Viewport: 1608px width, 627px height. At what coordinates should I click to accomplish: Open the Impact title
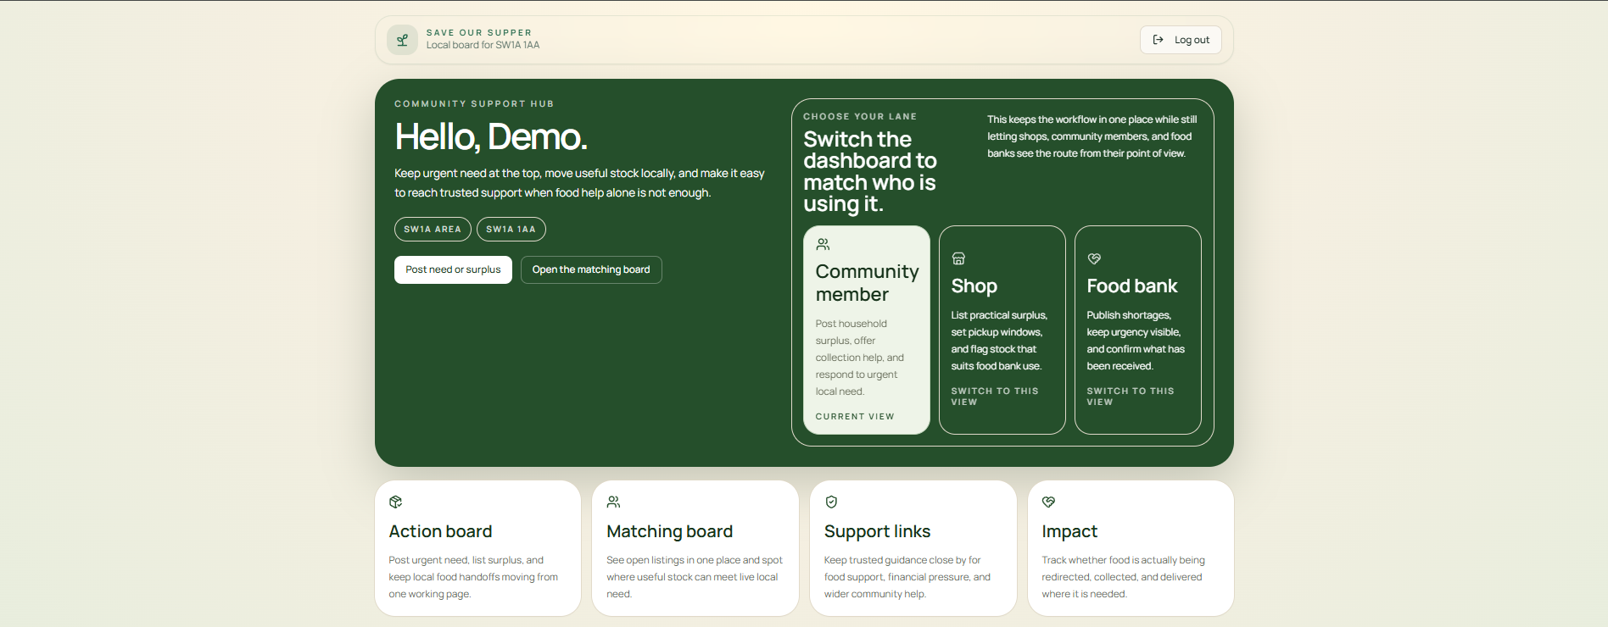pyautogui.click(x=1069, y=531)
